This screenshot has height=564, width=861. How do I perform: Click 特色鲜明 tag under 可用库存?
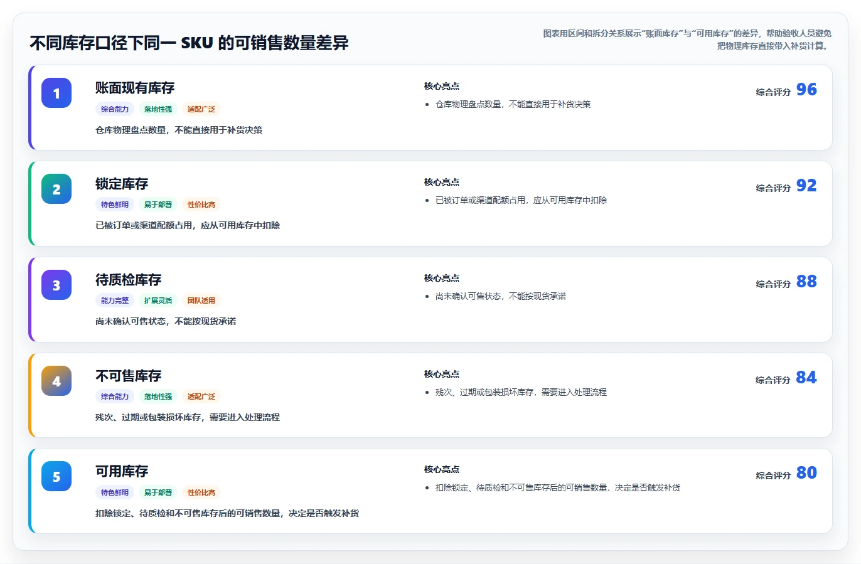115,492
